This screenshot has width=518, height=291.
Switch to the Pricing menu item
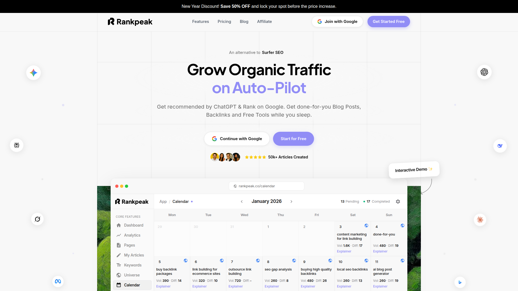click(x=224, y=22)
